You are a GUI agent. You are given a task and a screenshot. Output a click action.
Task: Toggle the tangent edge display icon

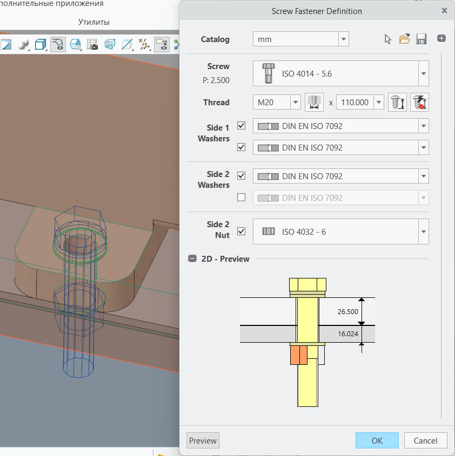click(58, 44)
